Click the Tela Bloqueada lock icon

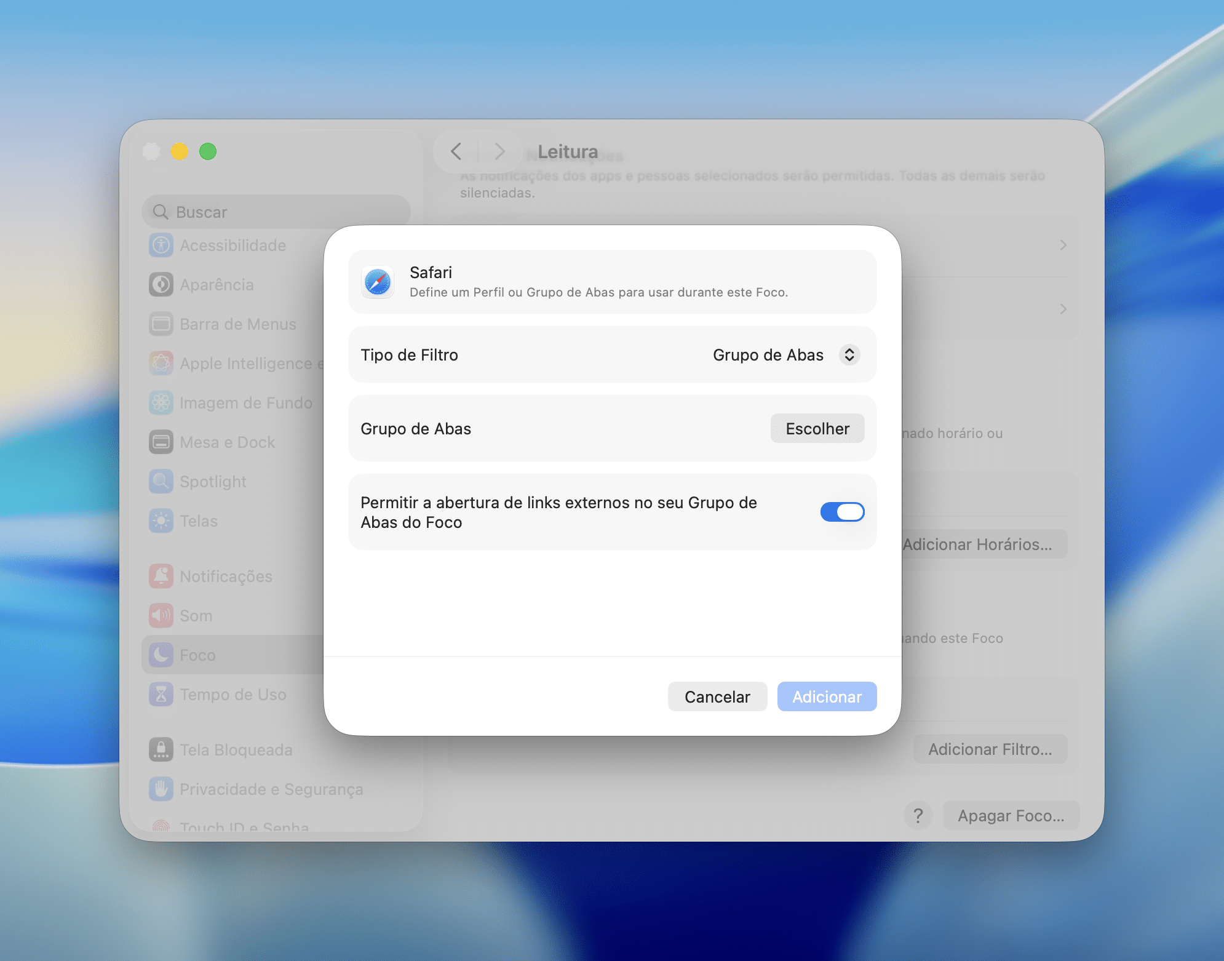[161, 750]
